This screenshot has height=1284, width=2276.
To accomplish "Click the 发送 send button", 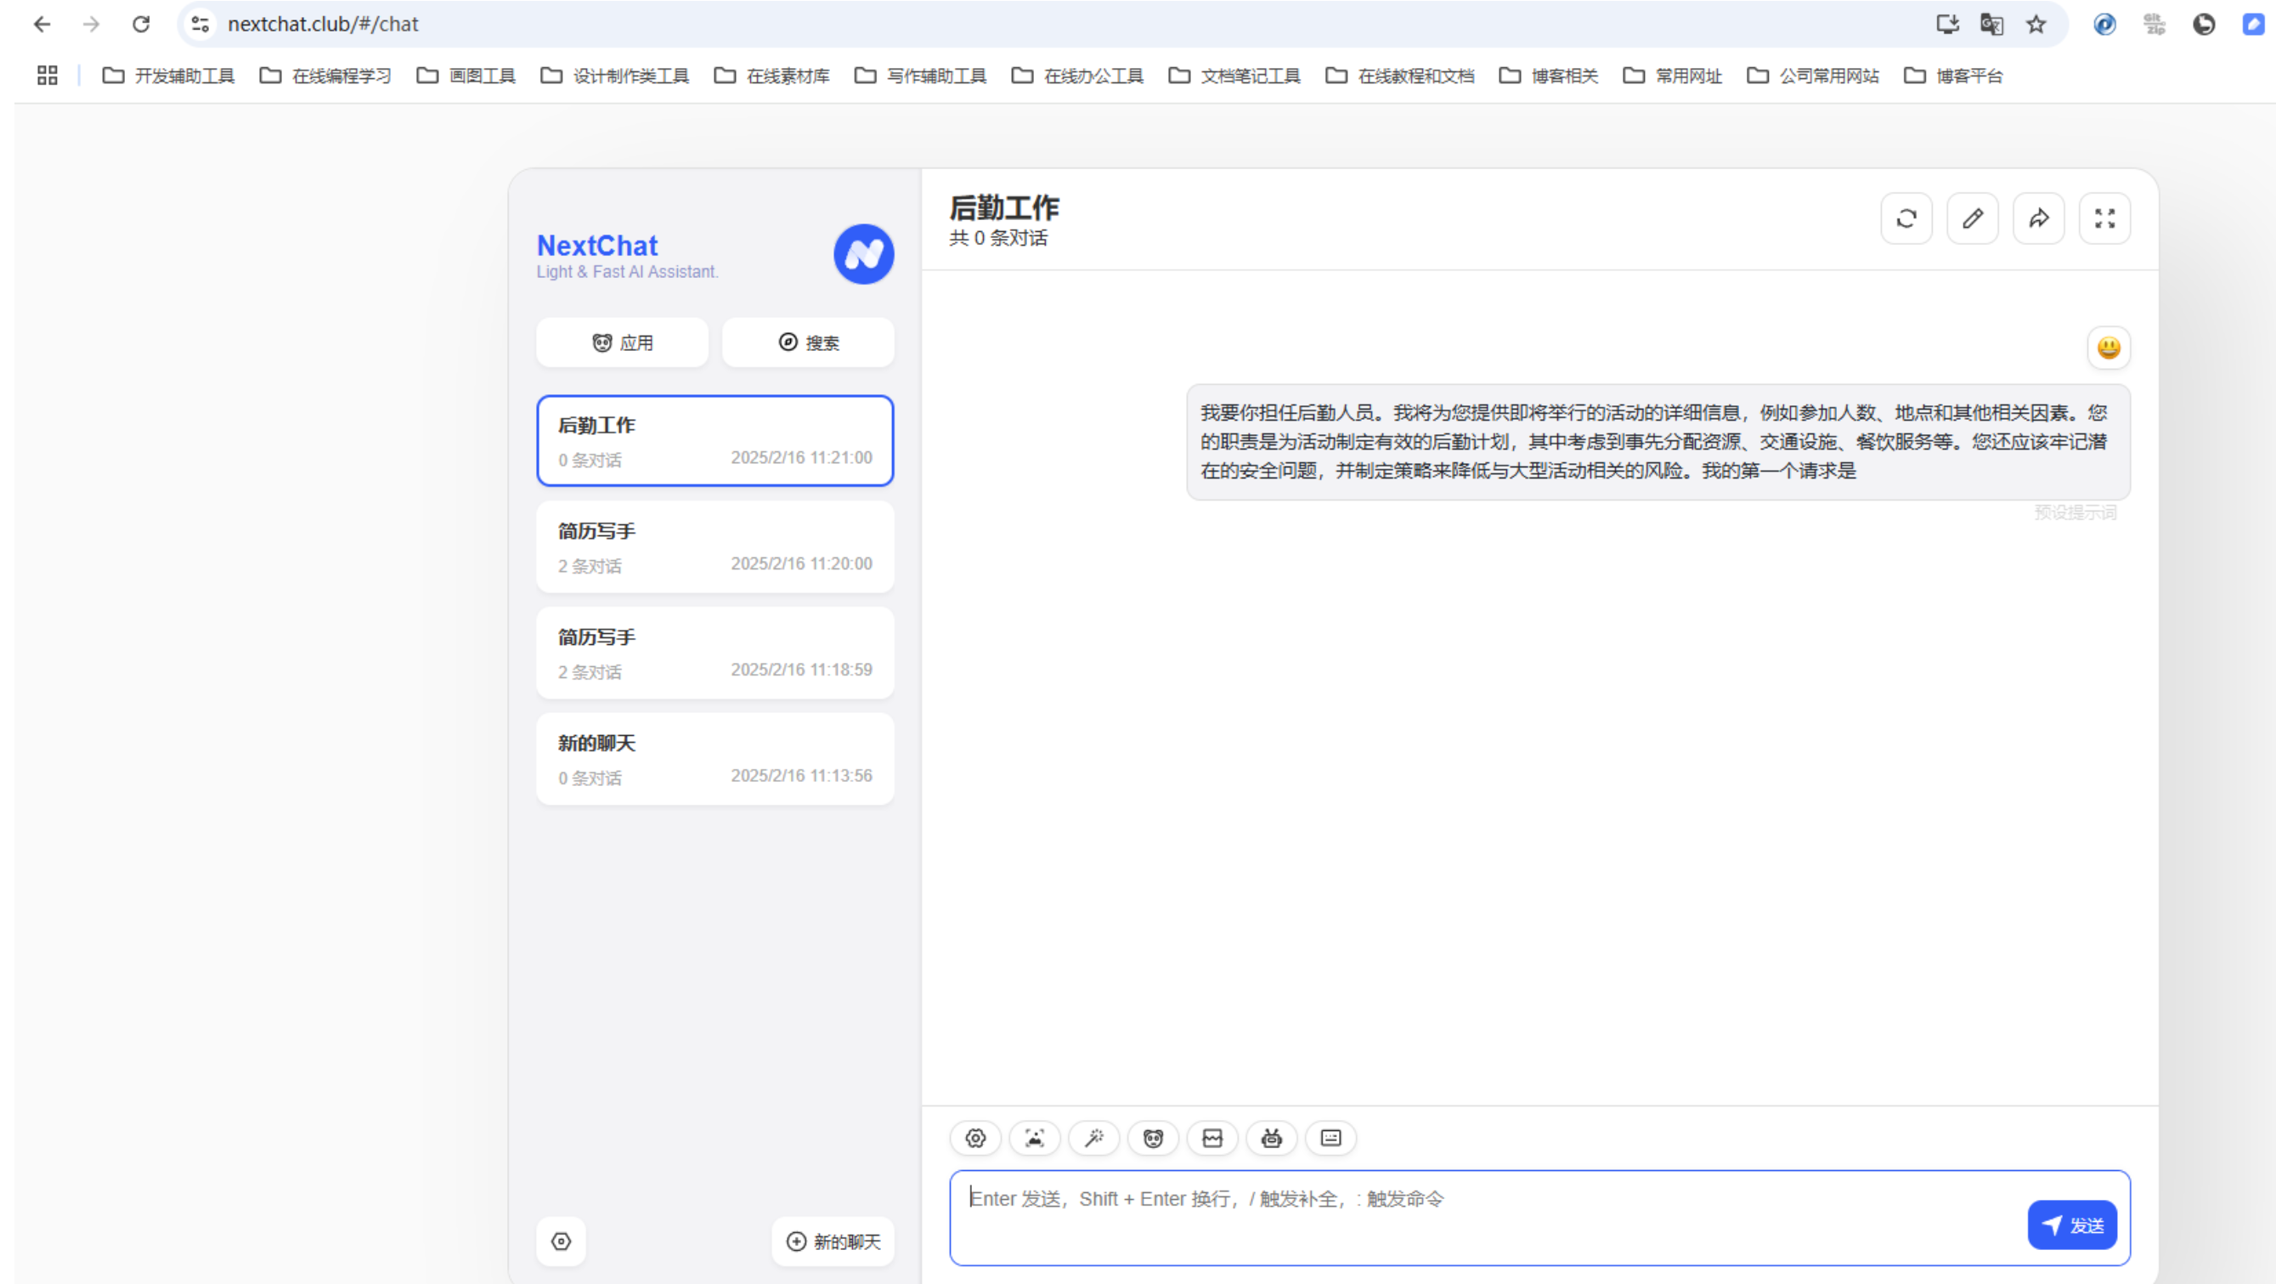I will coord(2071,1225).
